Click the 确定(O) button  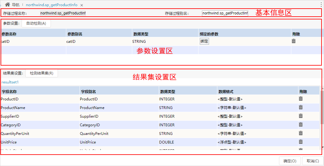(290, 161)
